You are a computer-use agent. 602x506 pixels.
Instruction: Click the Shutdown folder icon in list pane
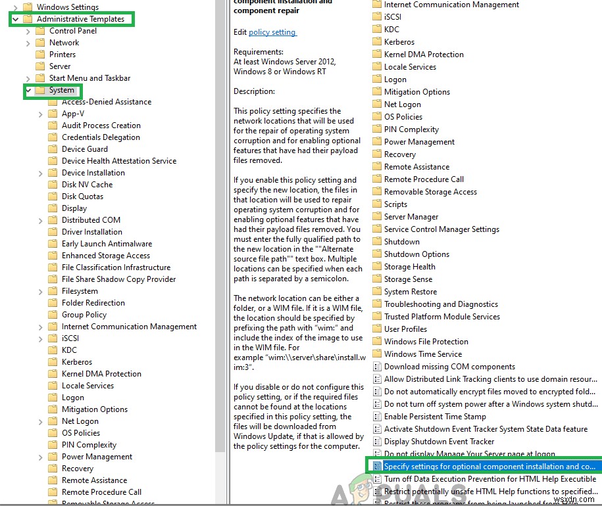(377, 242)
